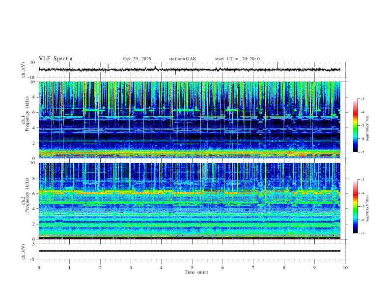The height and width of the screenshot is (300, 389).
Task: Click the 9 minute time axis tick label
Action: (x=314, y=268)
